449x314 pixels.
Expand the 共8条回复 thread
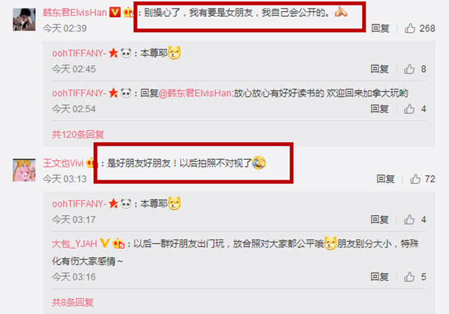click(x=73, y=302)
